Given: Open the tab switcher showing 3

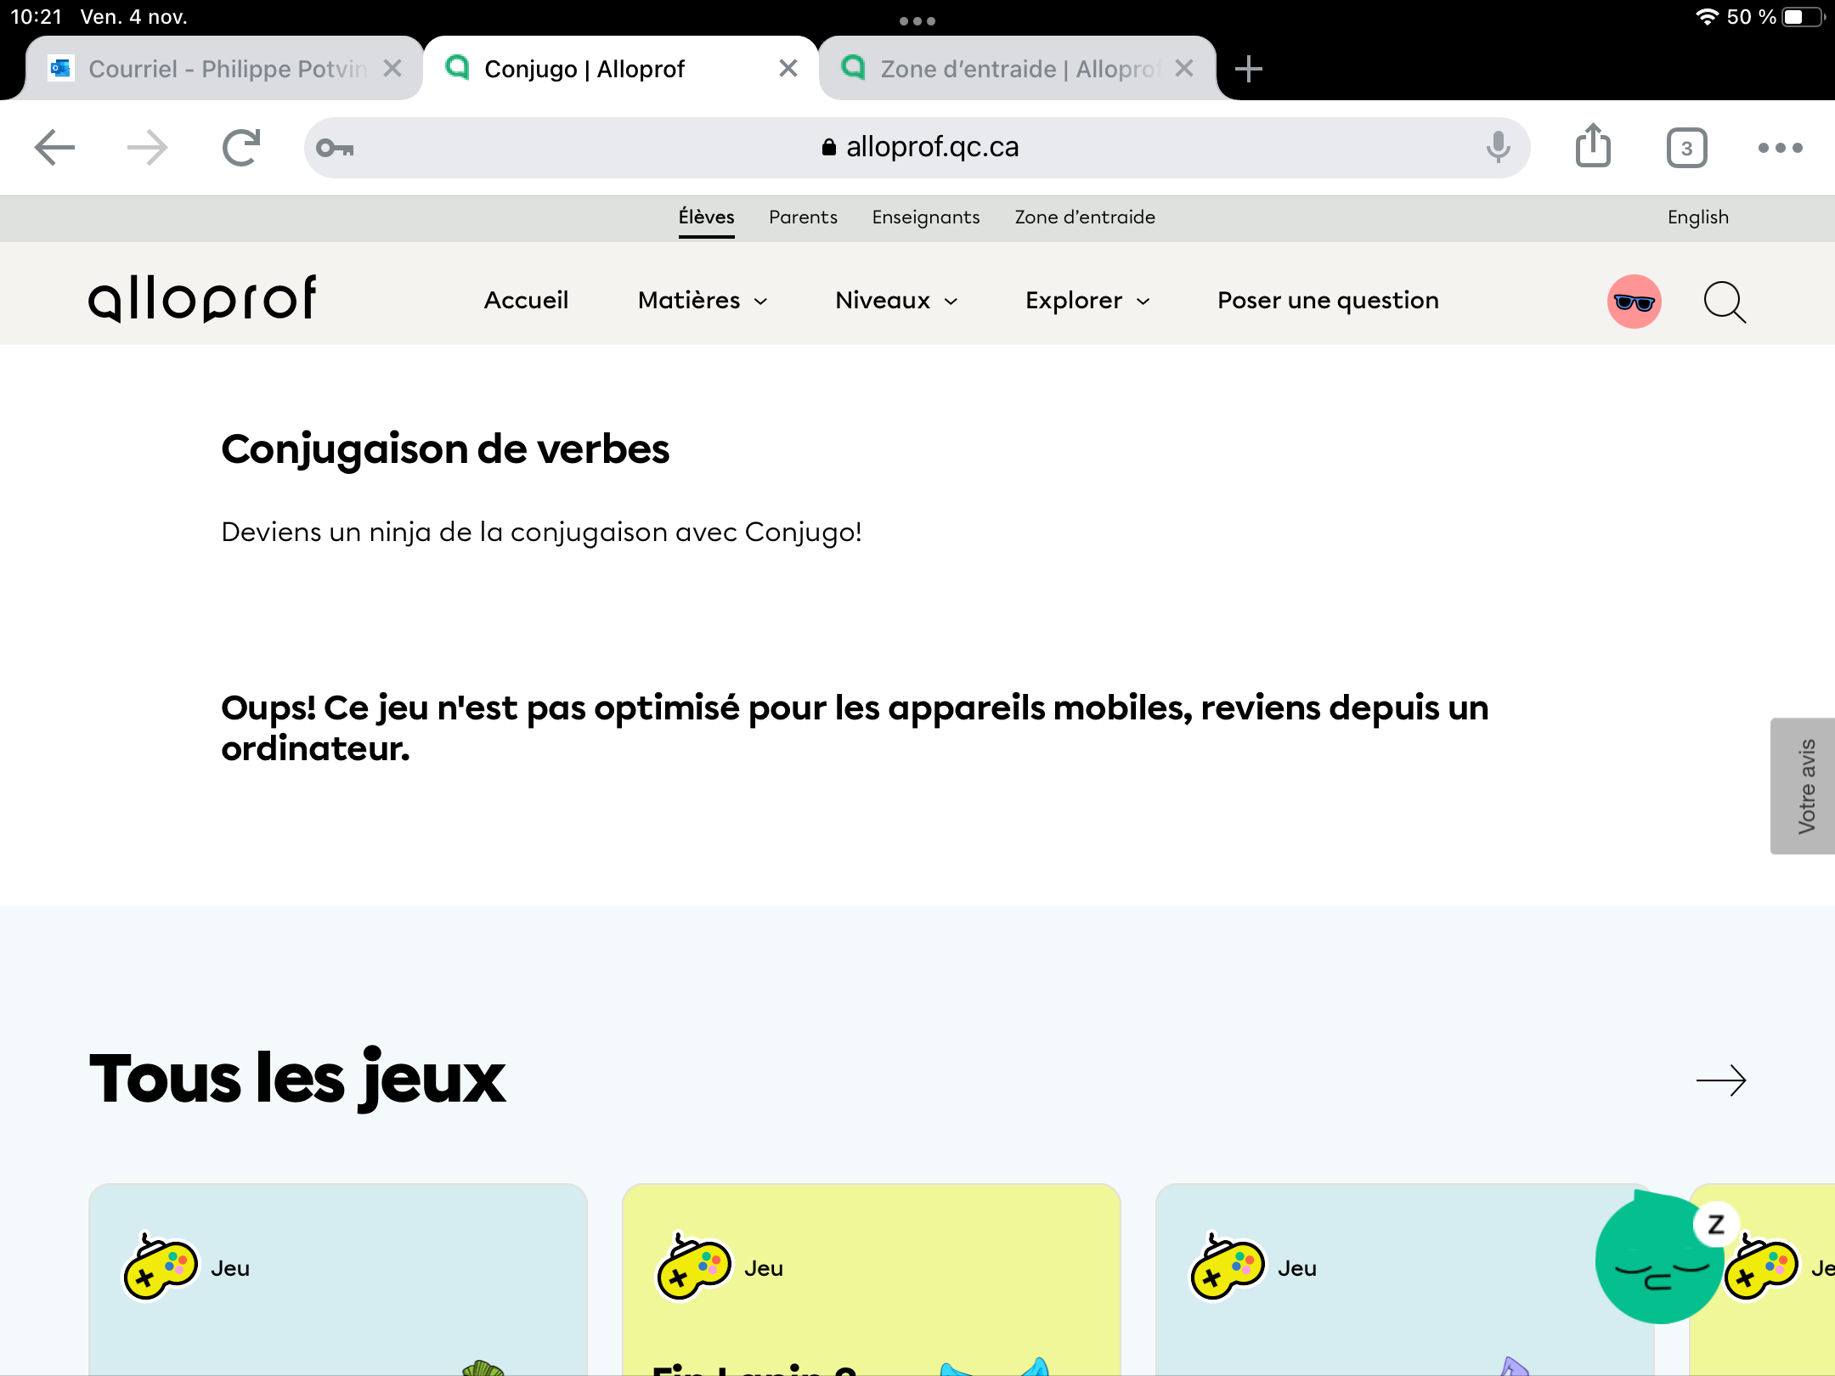Looking at the screenshot, I should [x=1686, y=148].
